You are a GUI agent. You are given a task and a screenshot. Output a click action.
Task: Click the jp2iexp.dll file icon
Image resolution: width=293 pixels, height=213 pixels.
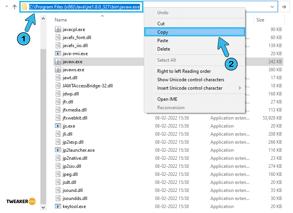[x=58, y=142]
